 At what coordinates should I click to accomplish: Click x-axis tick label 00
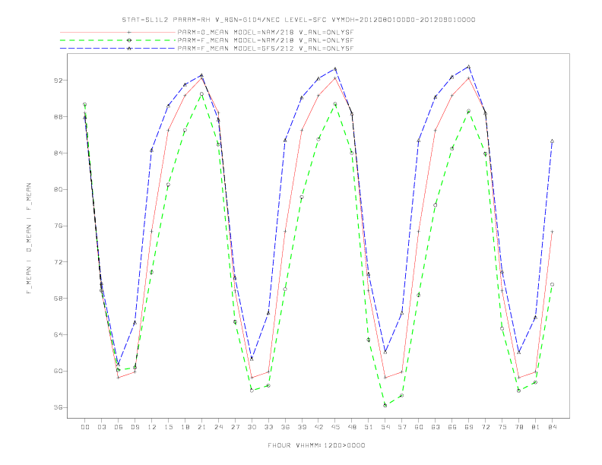(x=85, y=427)
